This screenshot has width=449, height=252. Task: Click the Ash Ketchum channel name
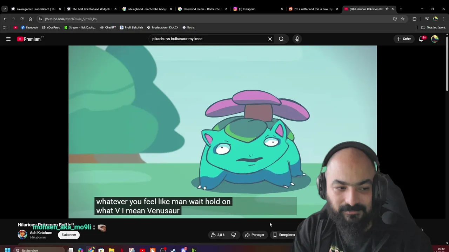click(41, 233)
